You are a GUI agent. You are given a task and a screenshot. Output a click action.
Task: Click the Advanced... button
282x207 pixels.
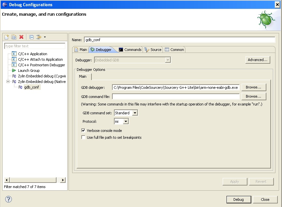(x=258, y=60)
